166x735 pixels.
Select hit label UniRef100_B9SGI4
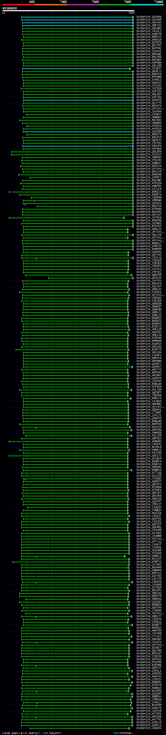point(149,166)
